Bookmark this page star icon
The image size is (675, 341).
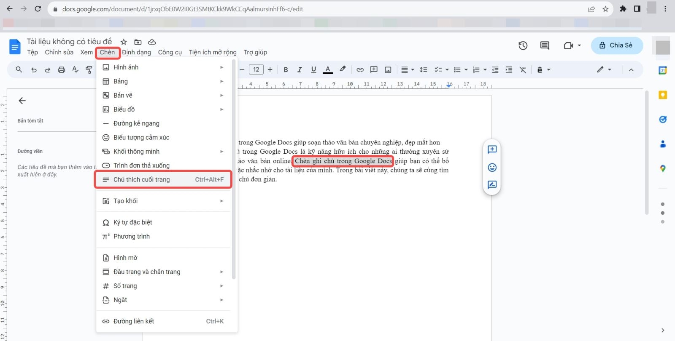605,9
